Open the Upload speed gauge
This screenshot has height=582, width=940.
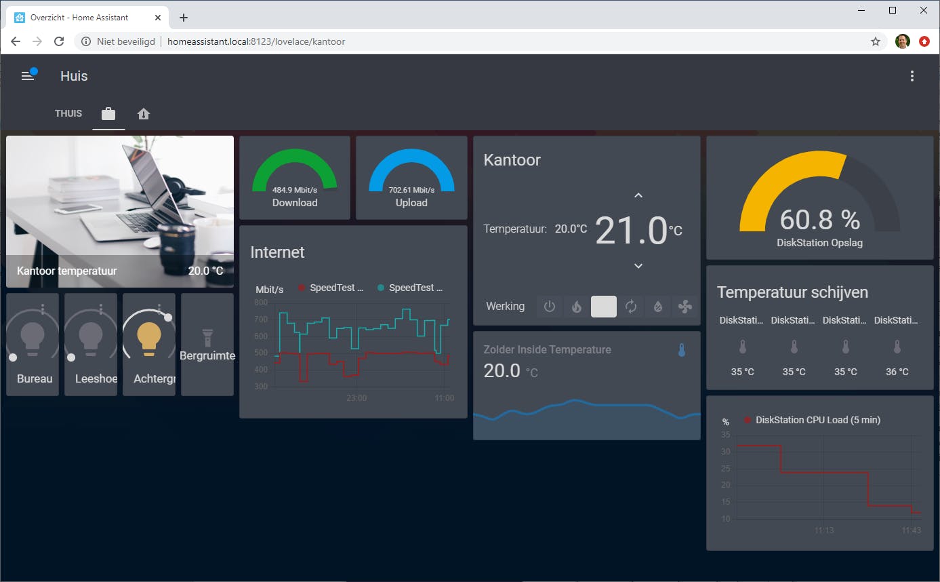(411, 178)
